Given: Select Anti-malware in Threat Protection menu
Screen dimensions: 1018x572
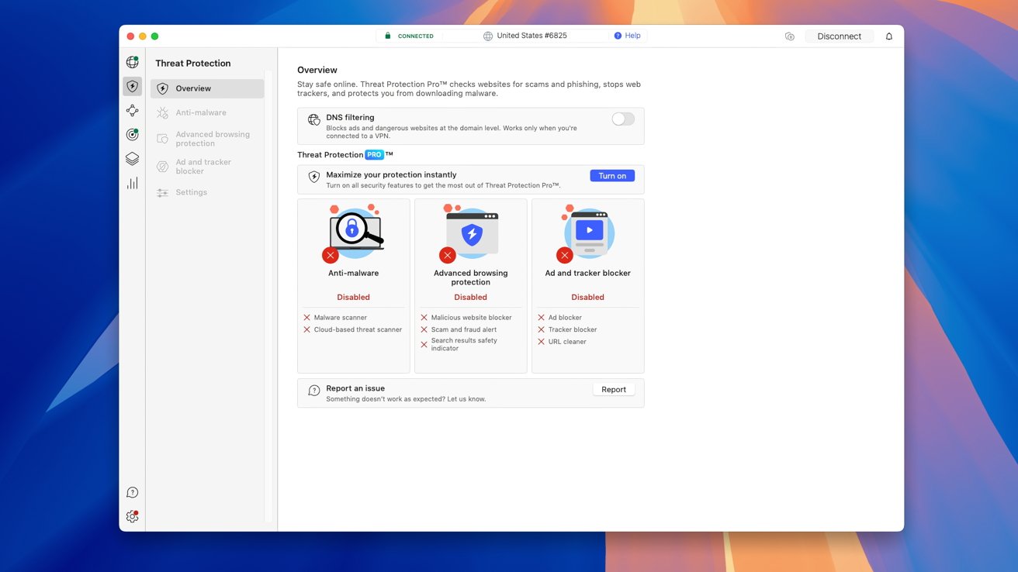Looking at the screenshot, I should tap(207, 113).
